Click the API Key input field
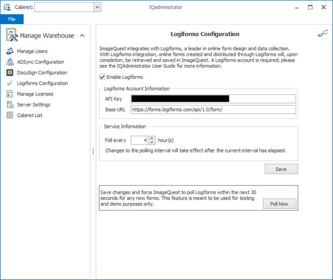 coord(213,99)
